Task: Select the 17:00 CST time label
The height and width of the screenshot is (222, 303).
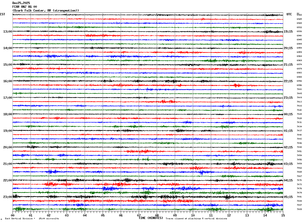Action: [x=8, y=98]
